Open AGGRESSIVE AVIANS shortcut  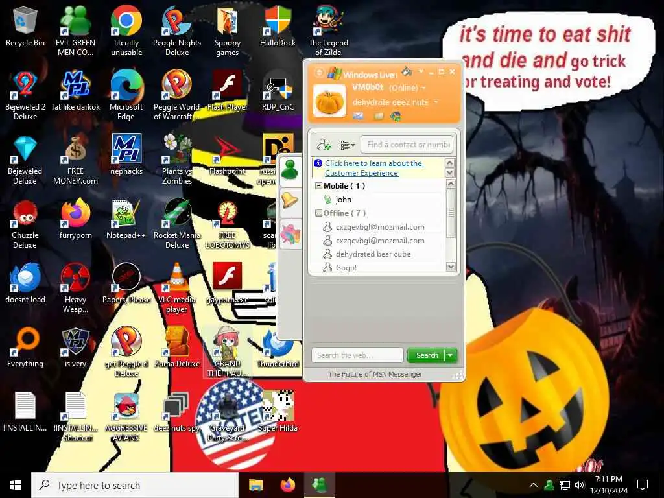(126, 417)
